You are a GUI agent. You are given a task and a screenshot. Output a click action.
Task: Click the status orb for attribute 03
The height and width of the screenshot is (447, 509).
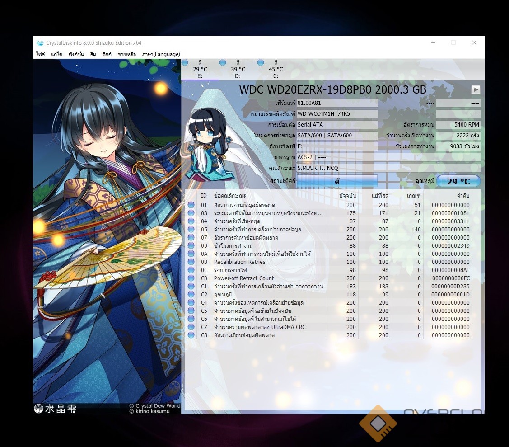tap(191, 213)
